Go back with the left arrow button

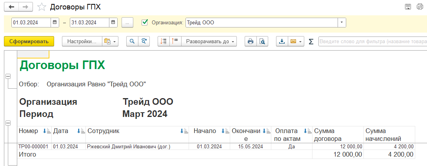pyautogui.click(x=11, y=7)
